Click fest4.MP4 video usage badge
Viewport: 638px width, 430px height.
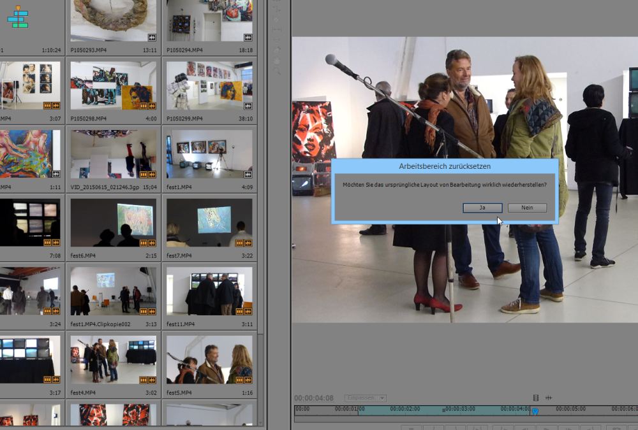[144, 380]
